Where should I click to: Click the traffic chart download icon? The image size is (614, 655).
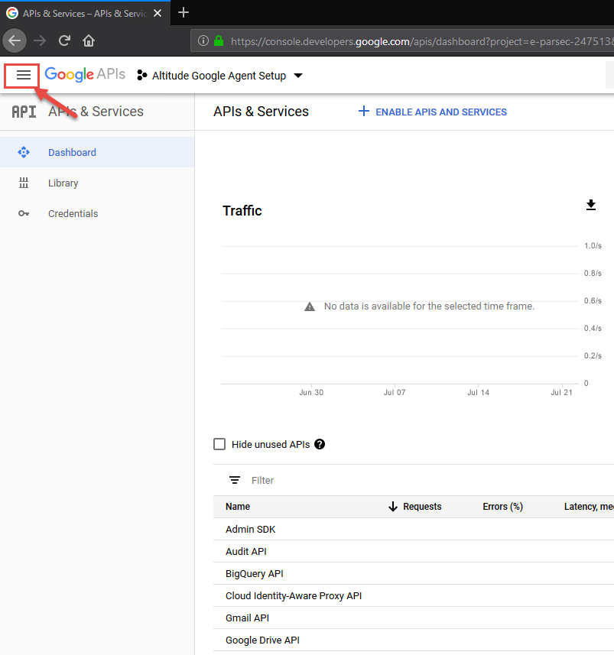590,205
